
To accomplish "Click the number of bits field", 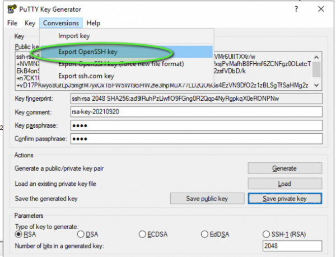I will 292,246.
